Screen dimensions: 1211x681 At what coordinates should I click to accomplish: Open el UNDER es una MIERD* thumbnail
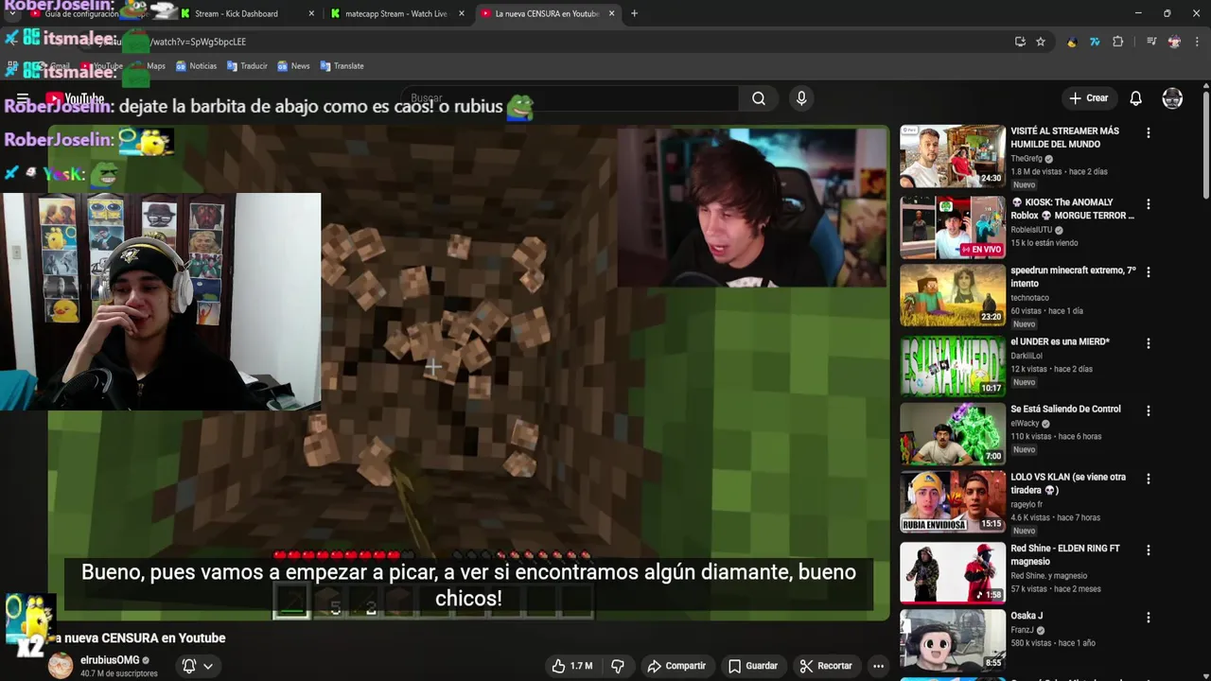[x=952, y=366]
